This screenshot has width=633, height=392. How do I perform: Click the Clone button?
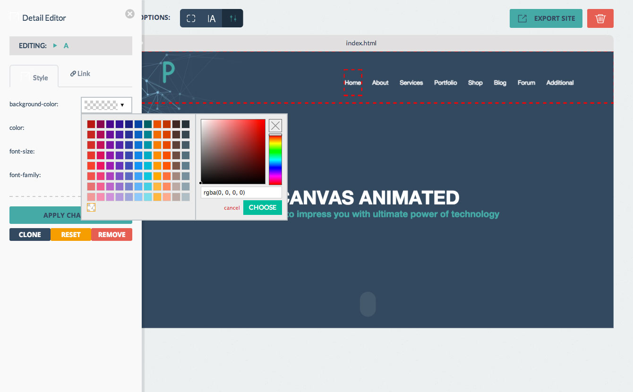30,235
